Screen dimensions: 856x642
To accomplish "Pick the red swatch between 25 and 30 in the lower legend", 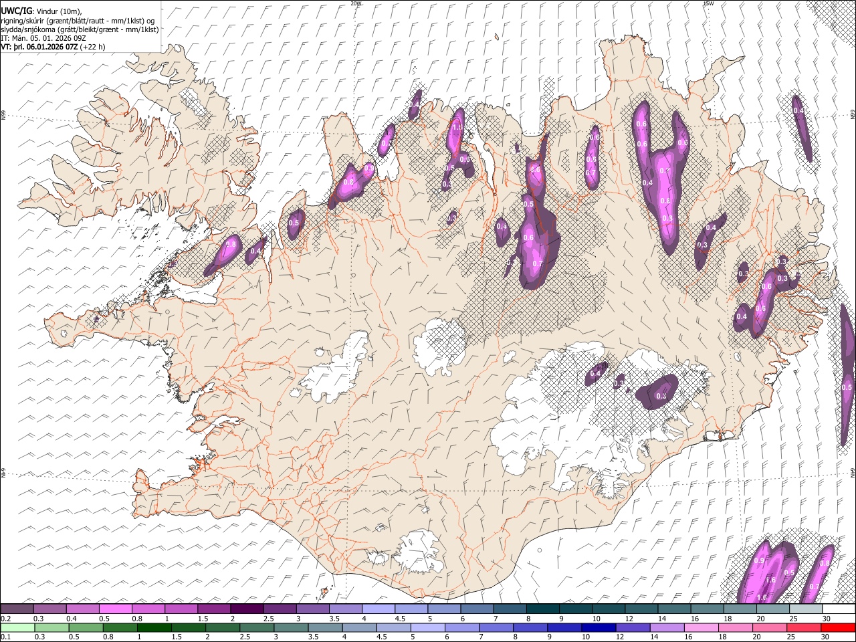I will coord(804,627).
